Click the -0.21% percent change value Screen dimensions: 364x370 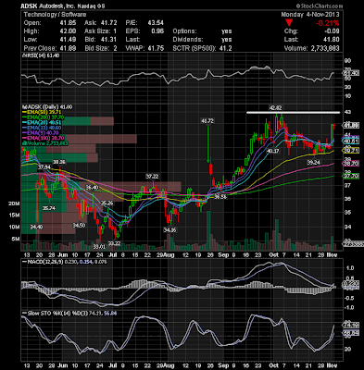pos(327,23)
